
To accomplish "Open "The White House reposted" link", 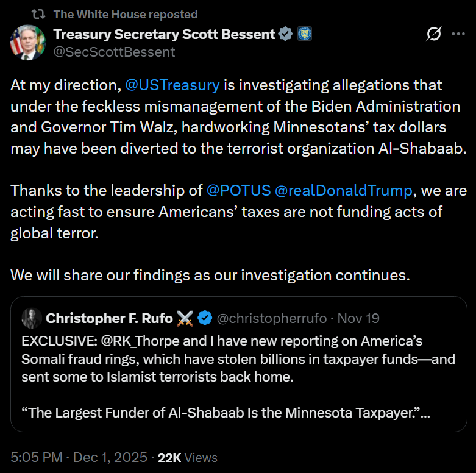I will pos(125,14).
